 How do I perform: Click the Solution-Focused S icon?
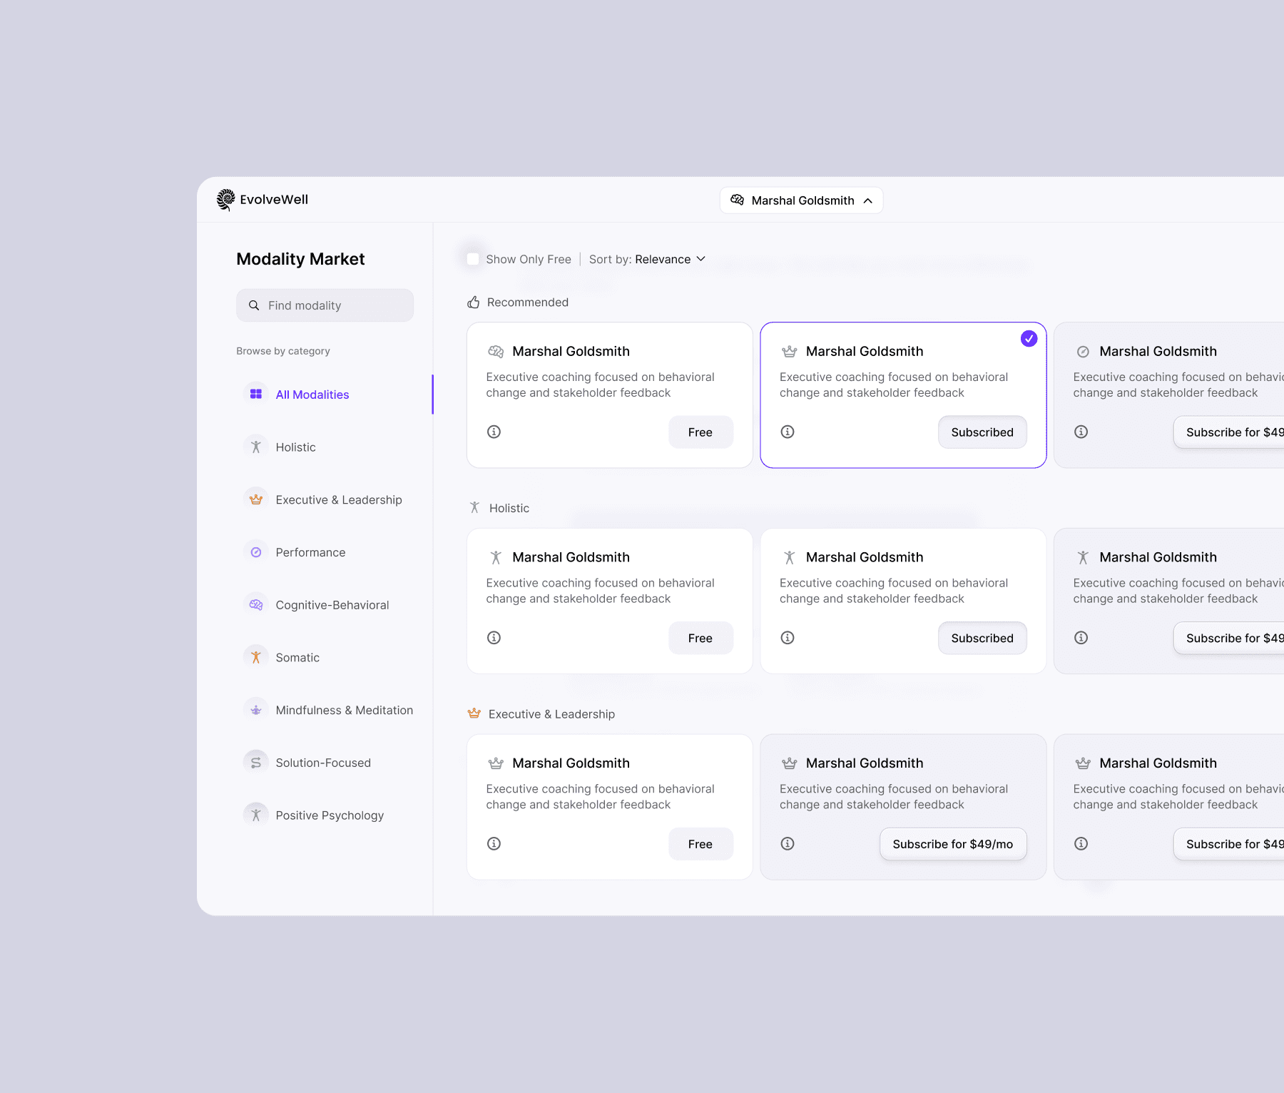pyautogui.click(x=256, y=763)
